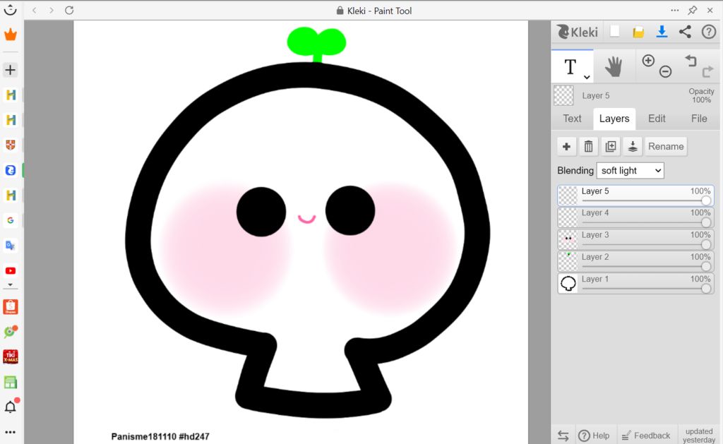The width and height of the screenshot is (723, 444).
Task: Go back to the previous page
Action: [x=34, y=10]
